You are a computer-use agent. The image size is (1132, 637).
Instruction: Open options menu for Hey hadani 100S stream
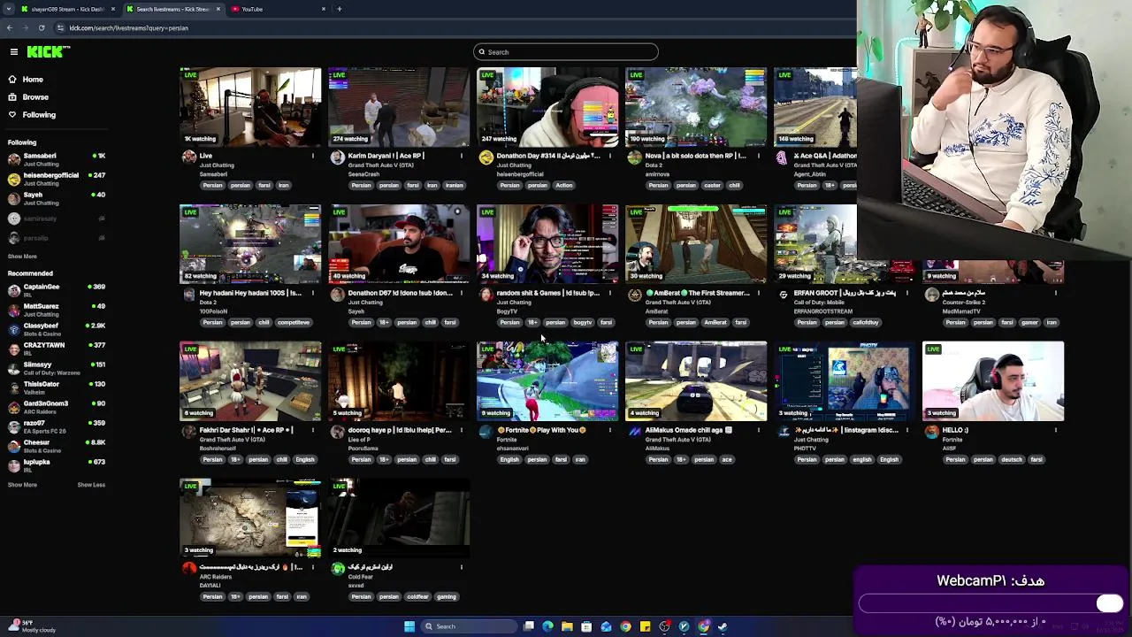313,293
